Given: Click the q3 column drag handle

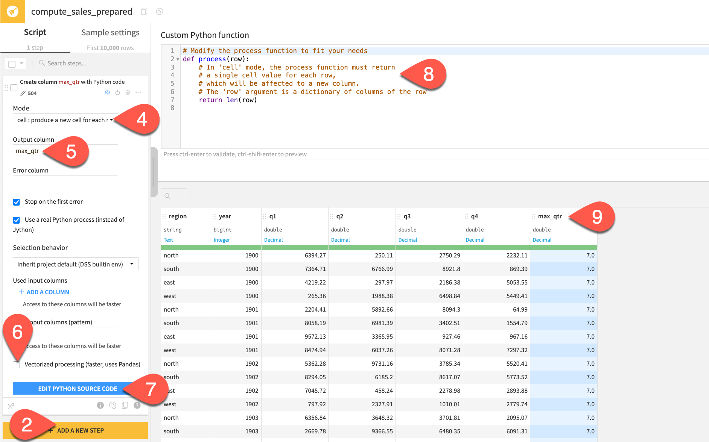Looking at the screenshot, I should point(399,216).
